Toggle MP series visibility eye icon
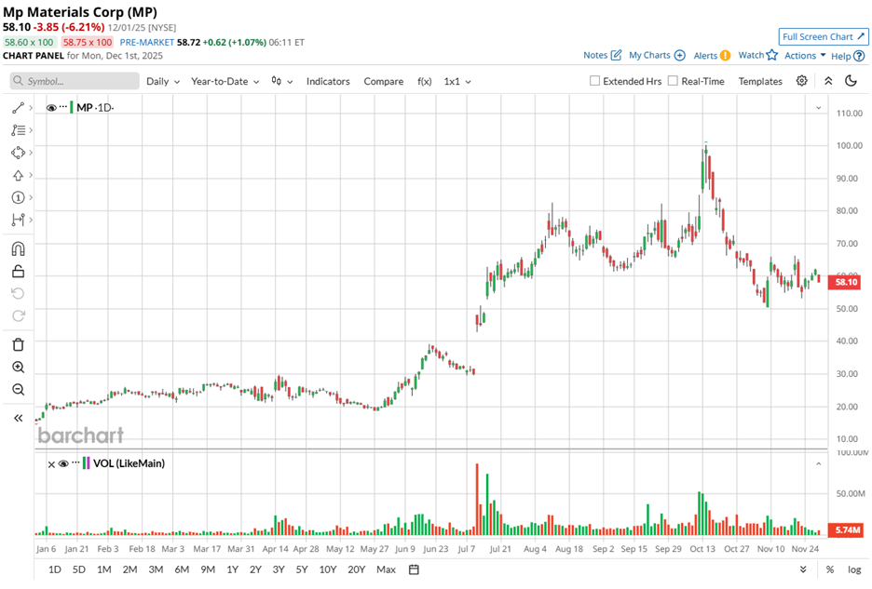The height and width of the screenshot is (589, 872). point(51,108)
